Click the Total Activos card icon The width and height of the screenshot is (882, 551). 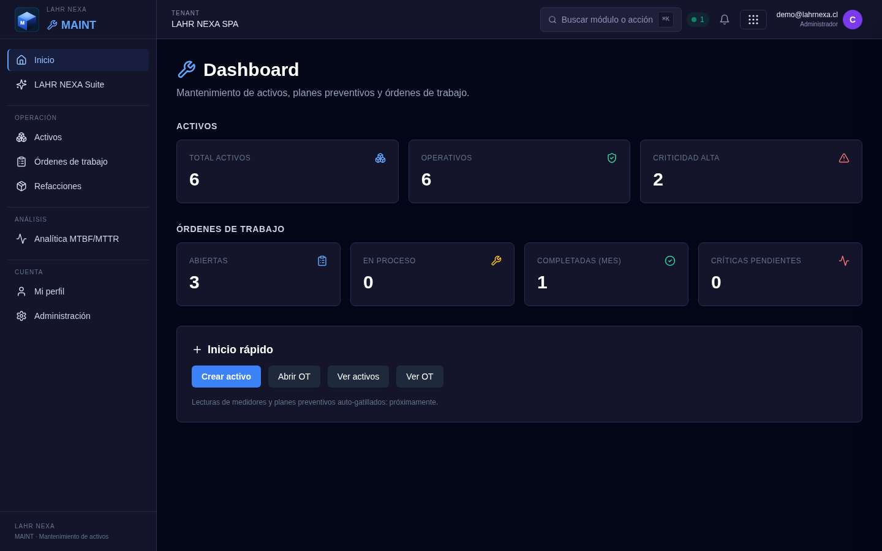coord(380,158)
